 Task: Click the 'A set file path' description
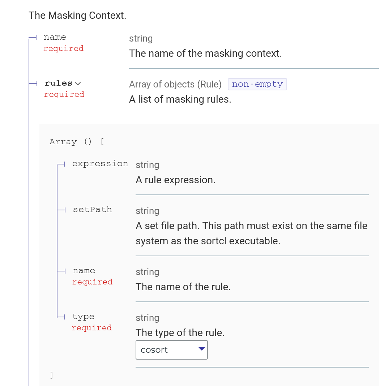tap(251, 233)
